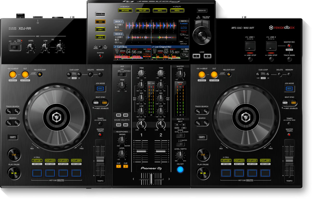The width and height of the screenshot is (312, 199).
Task: Enable VINYL jog mode on the left deck
Action: point(101,89)
